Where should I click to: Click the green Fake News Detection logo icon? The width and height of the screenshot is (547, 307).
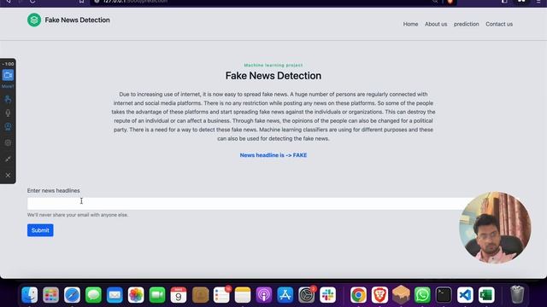(x=34, y=20)
